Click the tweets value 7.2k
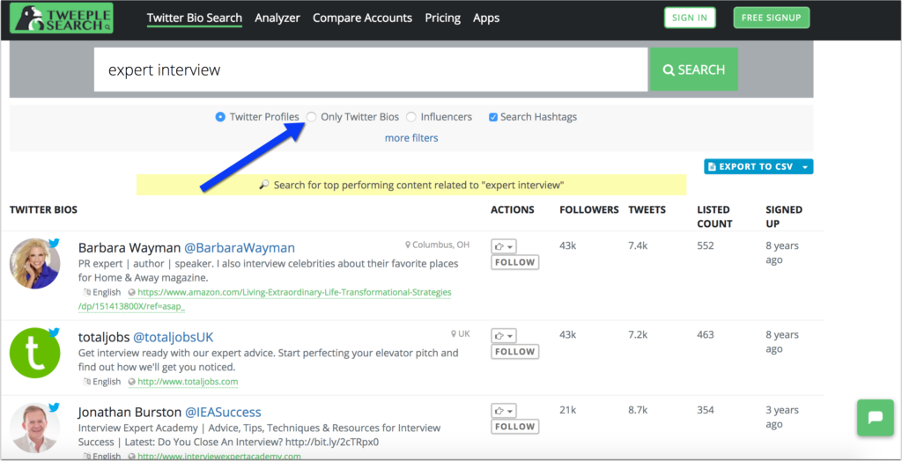The height and width of the screenshot is (461, 902). coord(638,334)
